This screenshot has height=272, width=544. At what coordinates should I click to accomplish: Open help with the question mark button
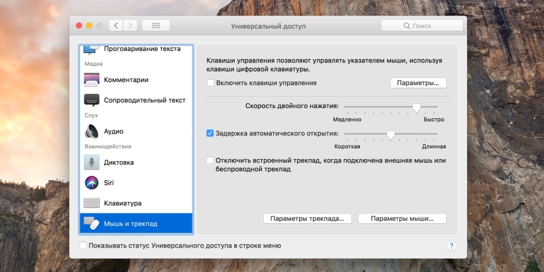[x=451, y=246]
